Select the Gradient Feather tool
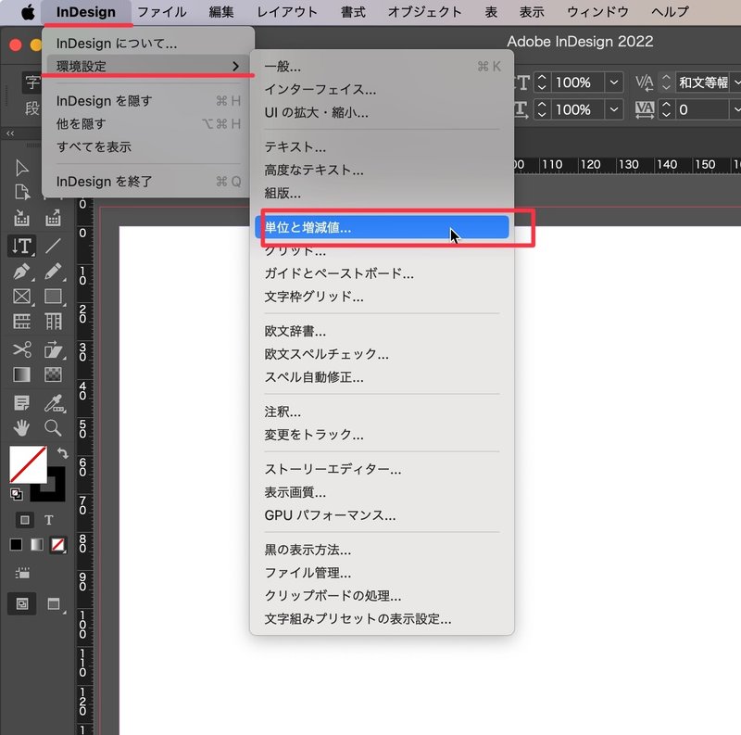This screenshot has height=735, width=741. coord(53,374)
